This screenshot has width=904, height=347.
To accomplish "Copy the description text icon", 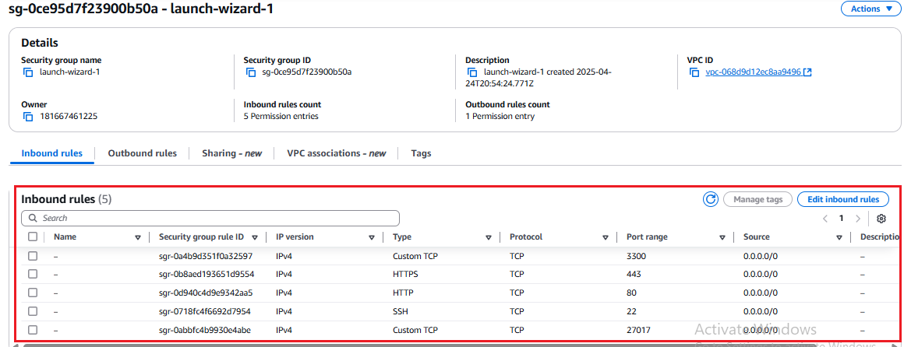I will pyautogui.click(x=473, y=72).
